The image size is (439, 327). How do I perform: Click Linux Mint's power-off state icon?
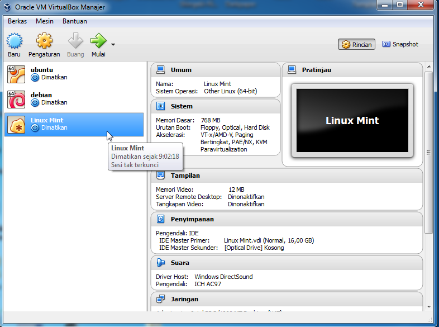click(x=35, y=128)
